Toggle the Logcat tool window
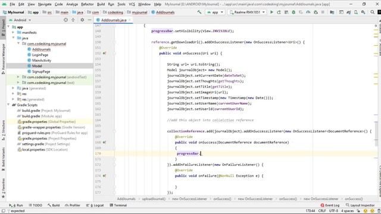The width and height of the screenshot is (381, 214). [95, 205]
